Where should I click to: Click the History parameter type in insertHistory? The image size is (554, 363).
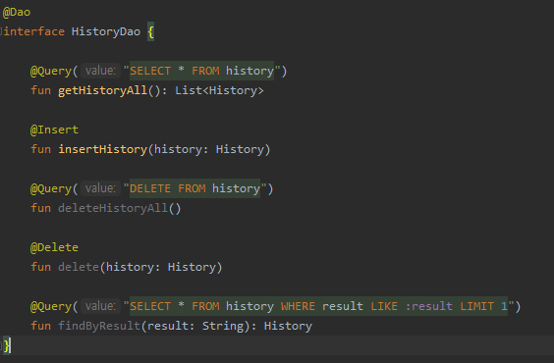pyautogui.click(x=240, y=149)
